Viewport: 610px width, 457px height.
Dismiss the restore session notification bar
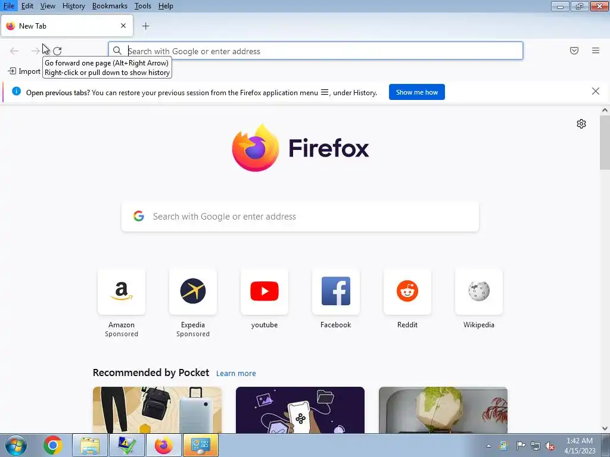tap(596, 91)
